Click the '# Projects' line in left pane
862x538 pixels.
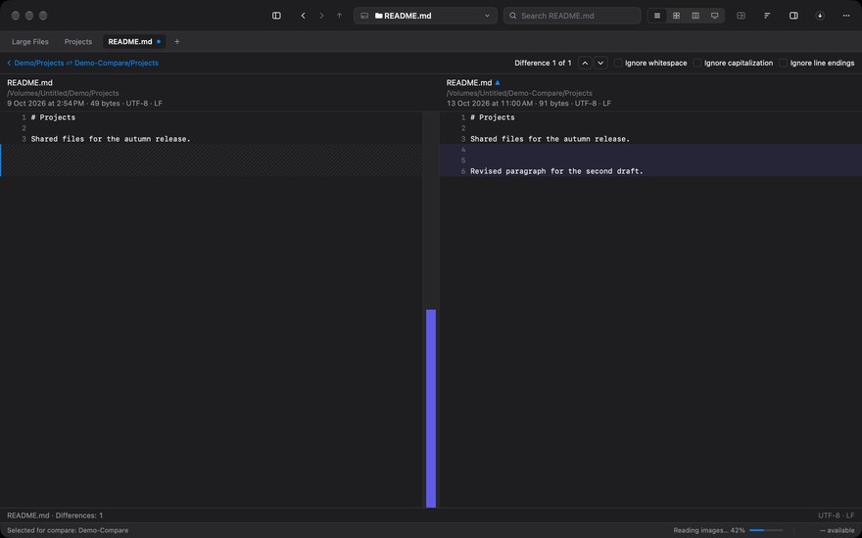click(53, 117)
